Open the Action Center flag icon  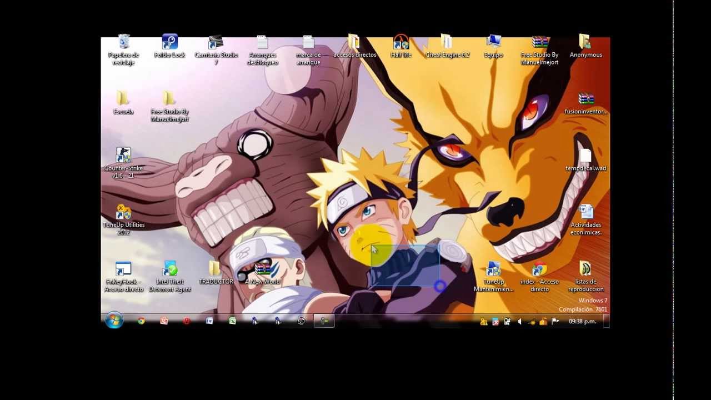tap(554, 321)
